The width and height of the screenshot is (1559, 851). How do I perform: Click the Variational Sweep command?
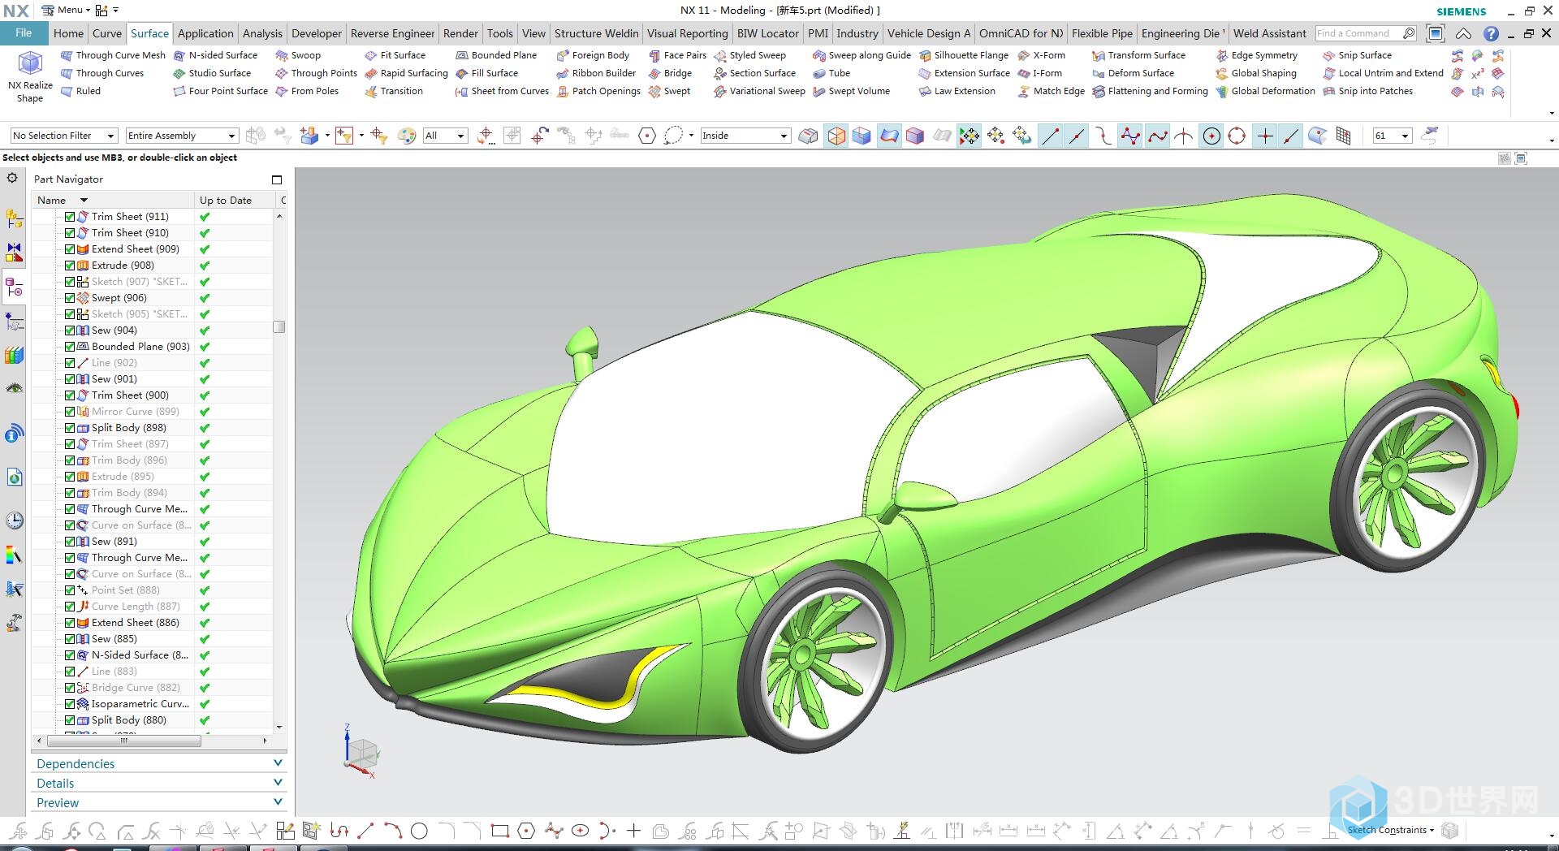pyautogui.click(x=759, y=91)
